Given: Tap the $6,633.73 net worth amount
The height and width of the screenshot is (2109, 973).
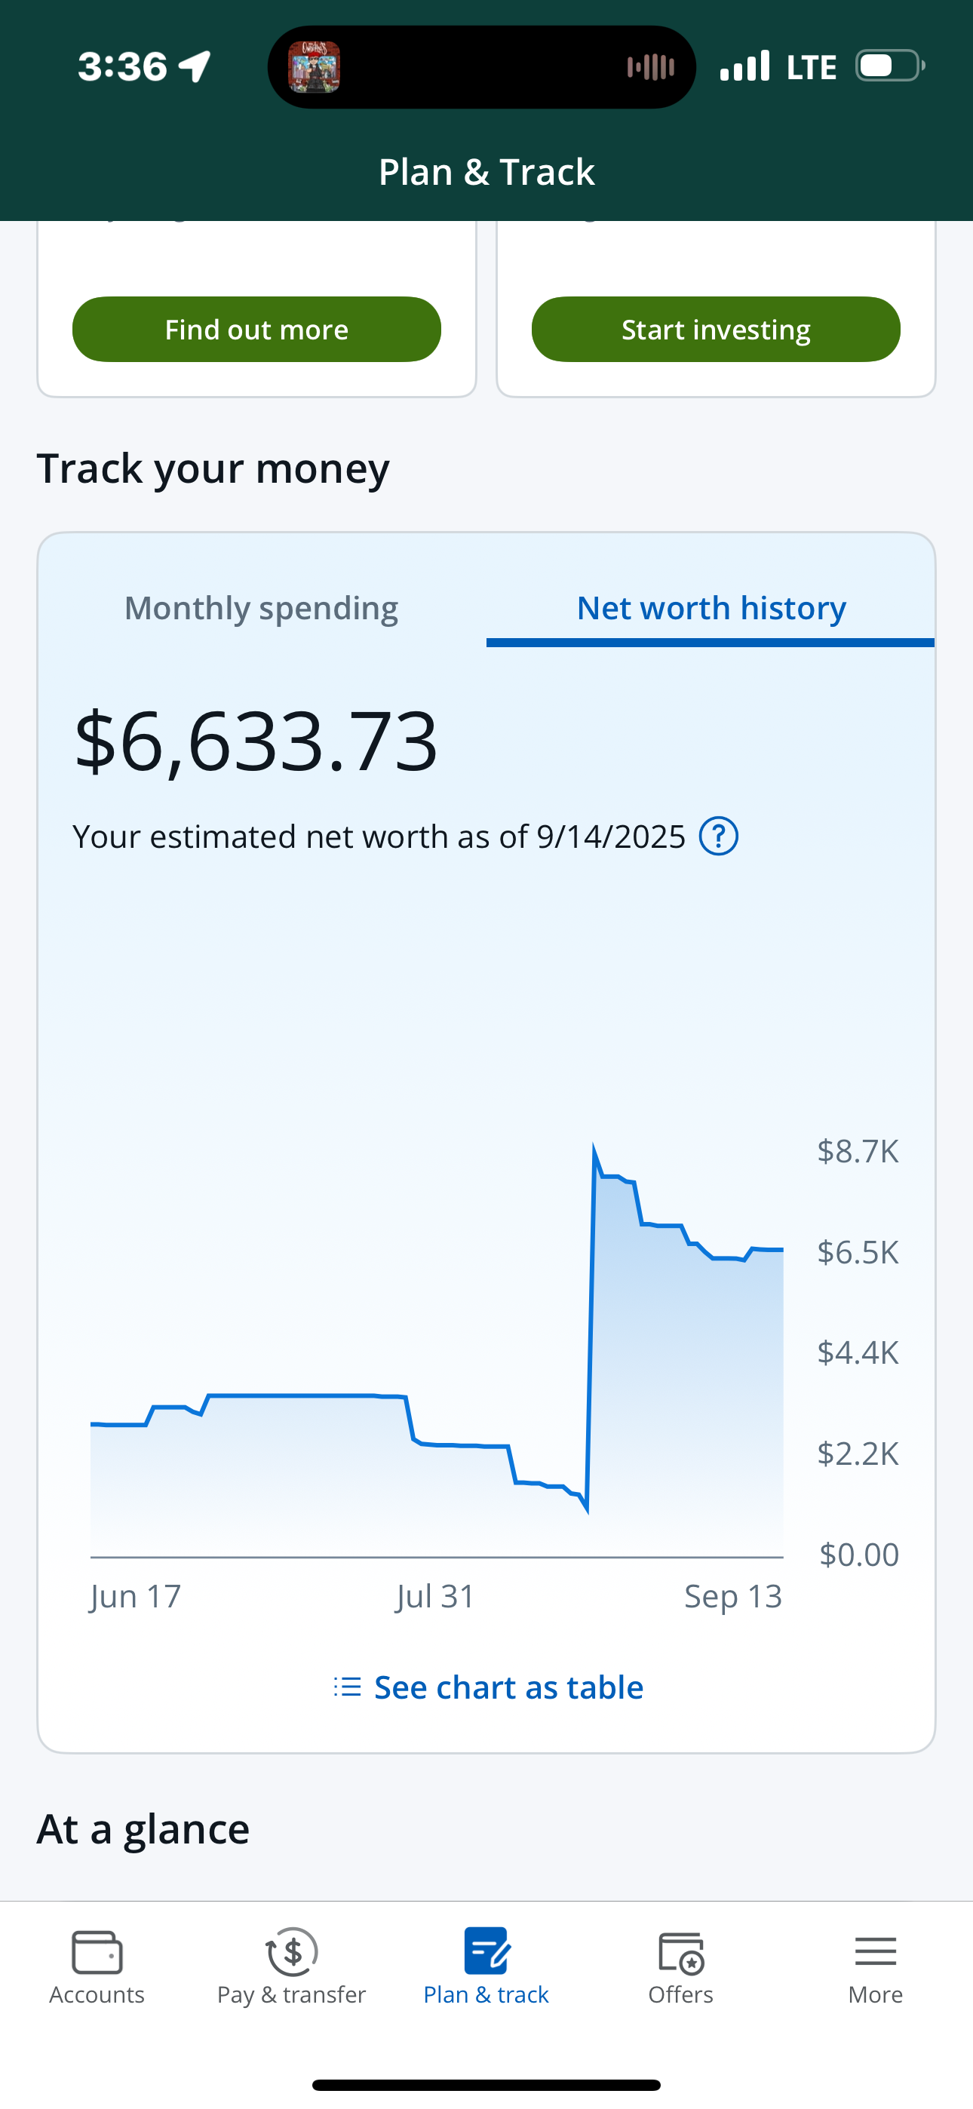Looking at the screenshot, I should click(256, 741).
